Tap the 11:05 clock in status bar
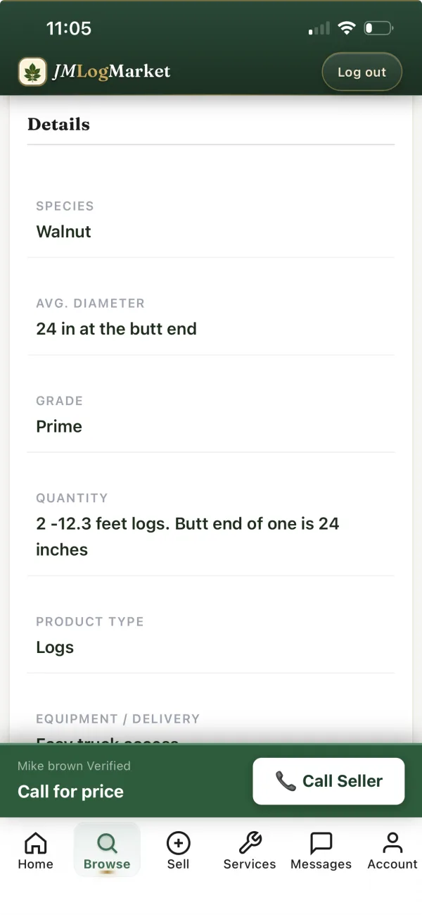 69,28
